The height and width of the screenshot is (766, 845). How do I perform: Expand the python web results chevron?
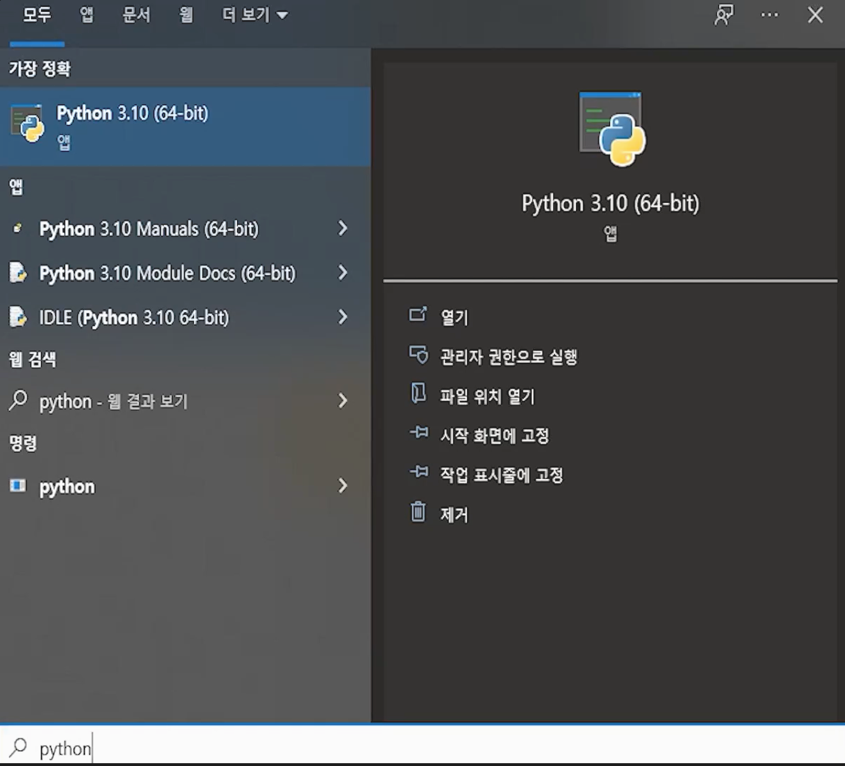(x=343, y=401)
